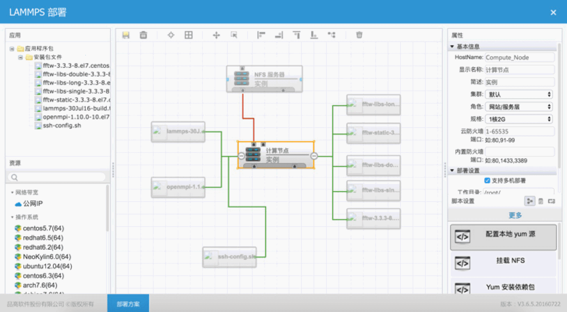The width and height of the screenshot is (567, 312).
Task: Collapse the 操作系统 resource group
Action: [12, 217]
